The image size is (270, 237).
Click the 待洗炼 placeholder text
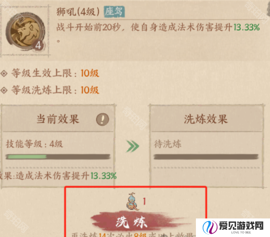tap(168, 144)
